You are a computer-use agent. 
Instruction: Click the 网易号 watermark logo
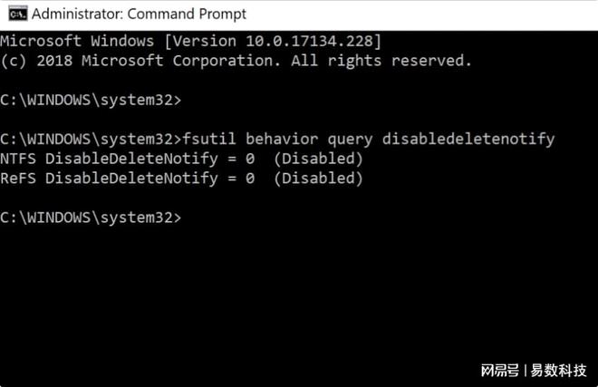coord(499,369)
